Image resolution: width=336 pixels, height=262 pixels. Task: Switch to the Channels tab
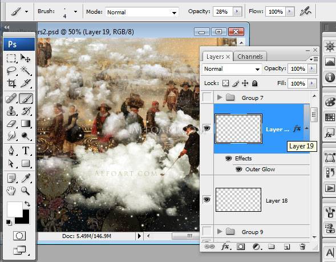250,57
